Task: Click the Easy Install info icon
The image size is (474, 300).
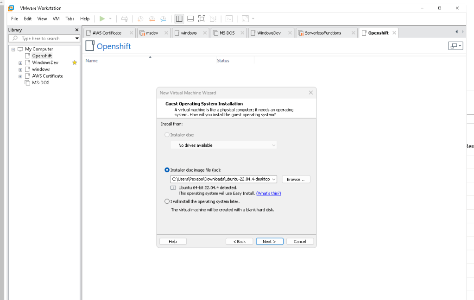Action: coord(173,188)
